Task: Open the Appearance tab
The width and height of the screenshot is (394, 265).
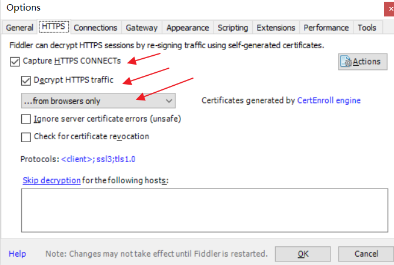Action: tap(188, 28)
